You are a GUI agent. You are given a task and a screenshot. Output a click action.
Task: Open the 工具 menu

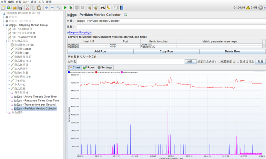pyautogui.click(x=41, y=2)
